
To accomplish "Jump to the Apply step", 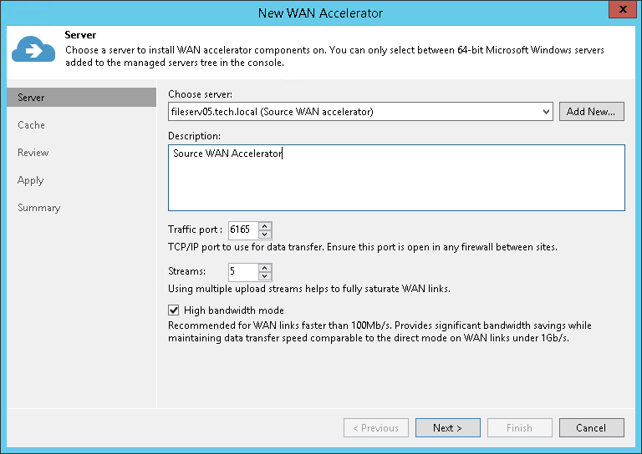I will pyautogui.click(x=31, y=180).
